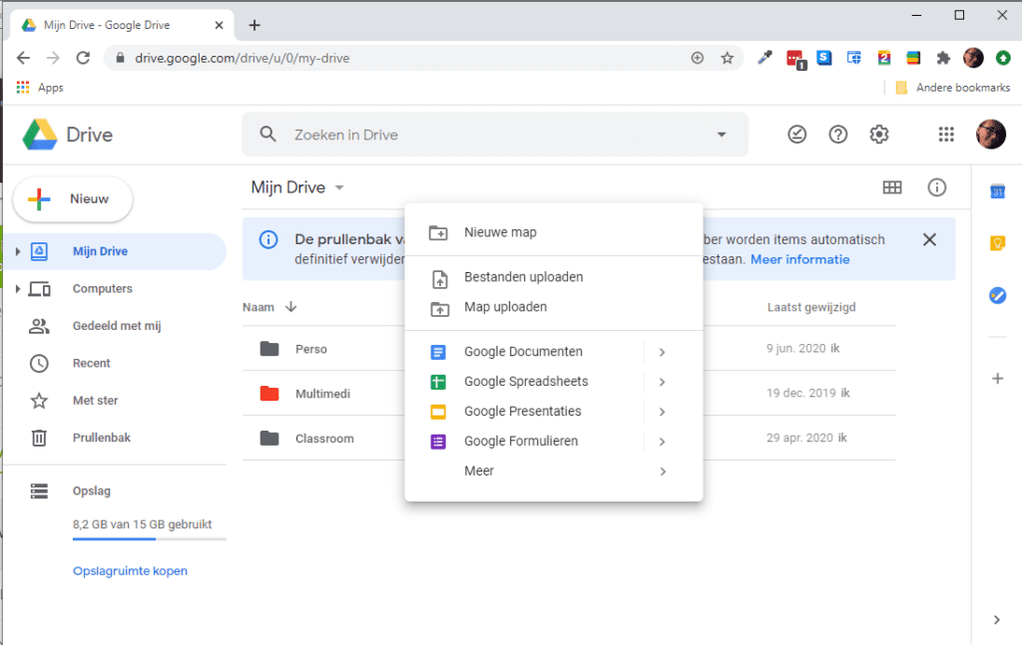Viewport: 1022px width, 645px height.
Task: Expand the Meer submenu arrow
Action: pyautogui.click(x=663, y=472)
